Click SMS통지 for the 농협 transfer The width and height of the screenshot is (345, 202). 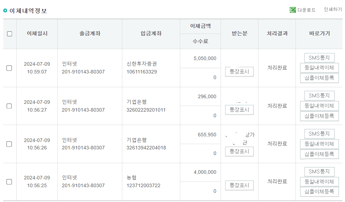(319, 171)
